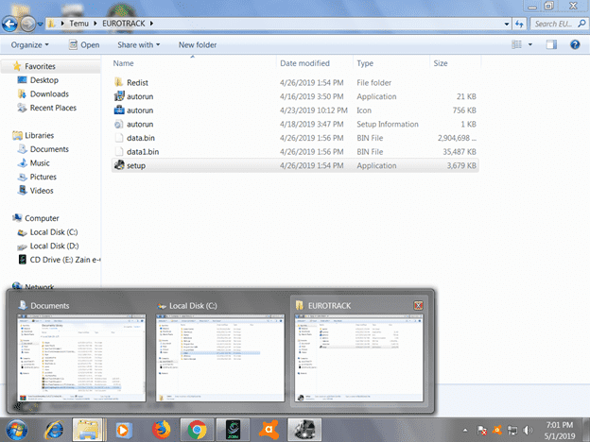This screenshot has height=442, width=590.
Task: Sort by the Date modified column header
Action: (x=304, y=63)
